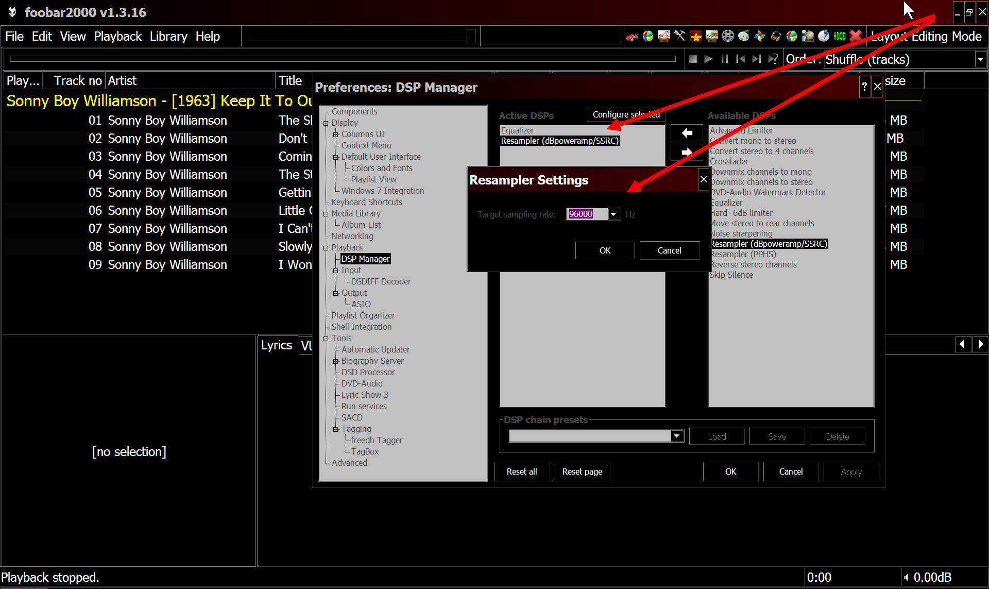Viewport: 989px width, 589px height.
Task: Collapse the Tools tree node
Action: point(326,339)
